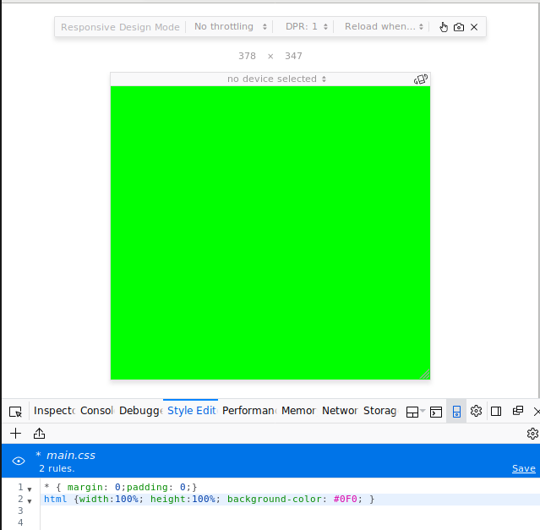Rotate the viewport orientation

tap(421, 79)
